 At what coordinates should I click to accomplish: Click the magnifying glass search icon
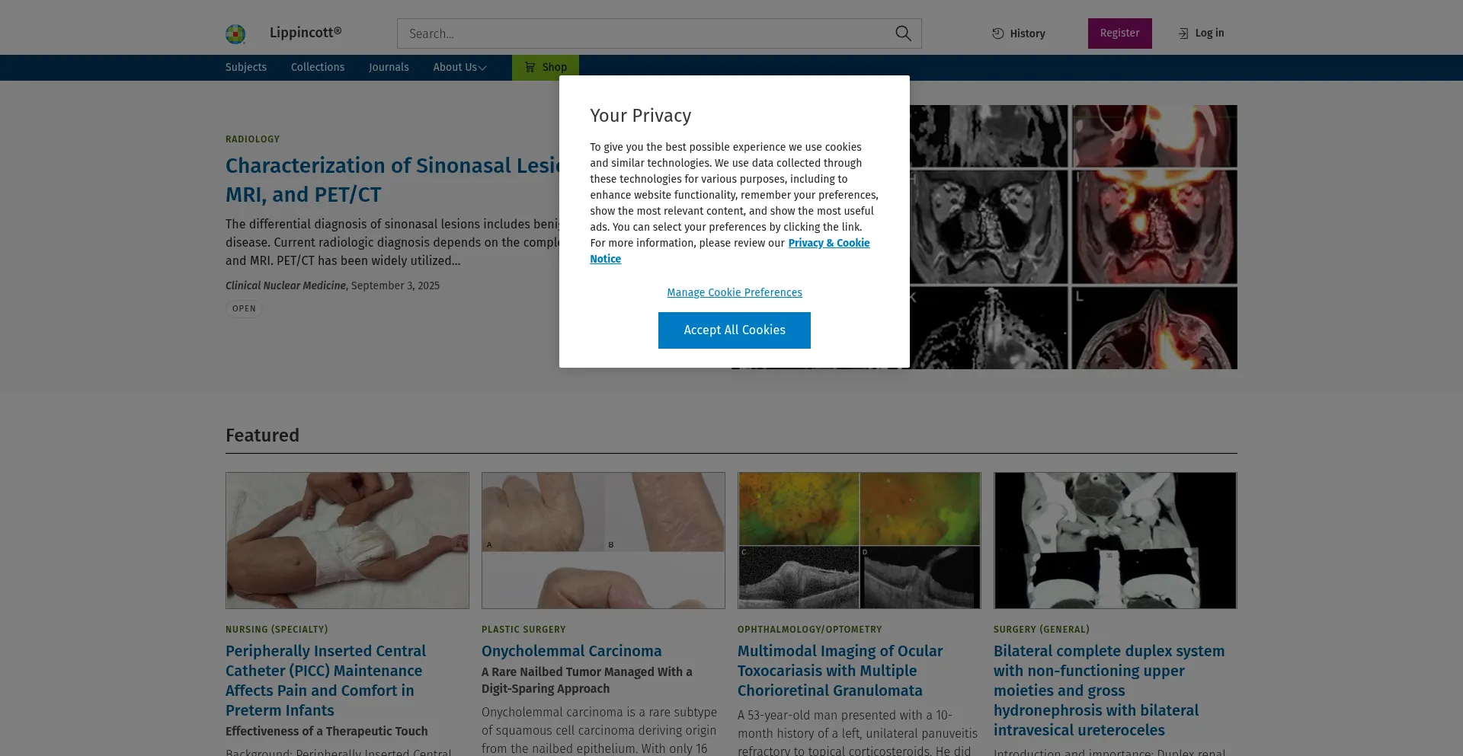coord(903,33)
